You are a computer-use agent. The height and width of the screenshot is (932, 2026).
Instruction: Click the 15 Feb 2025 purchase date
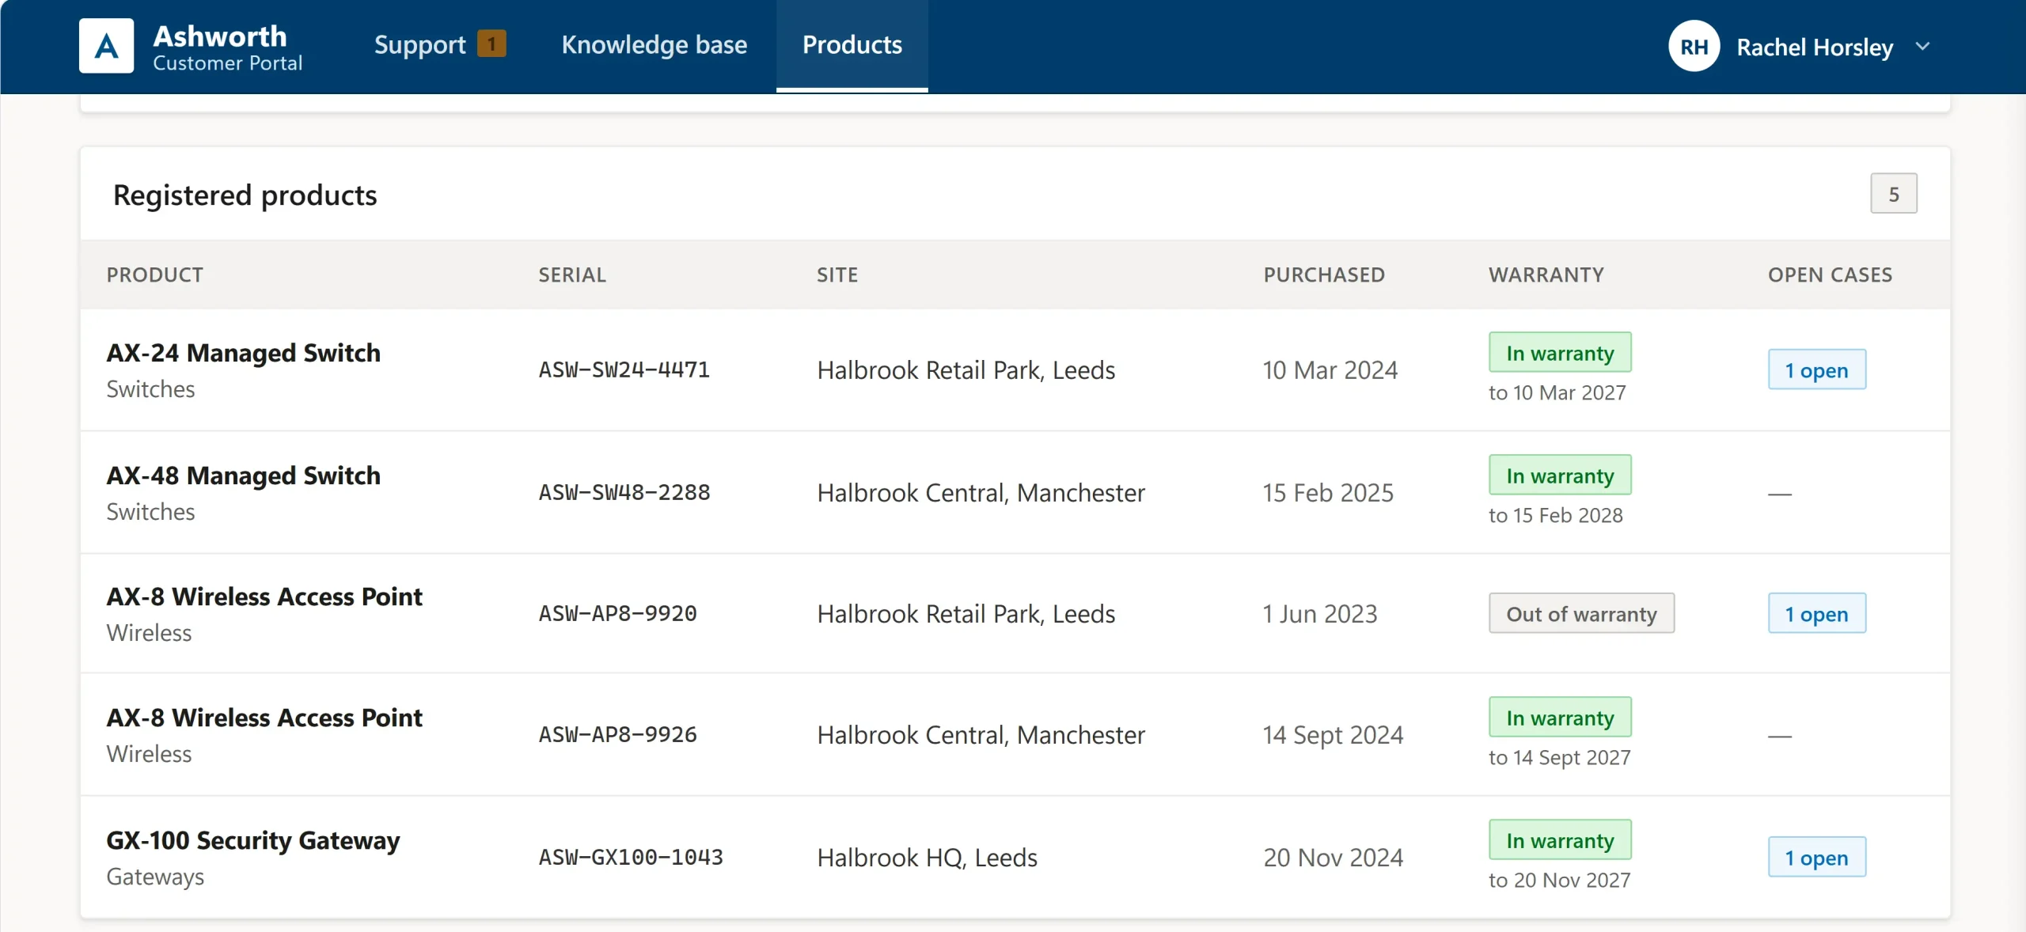pos(1328,492)
